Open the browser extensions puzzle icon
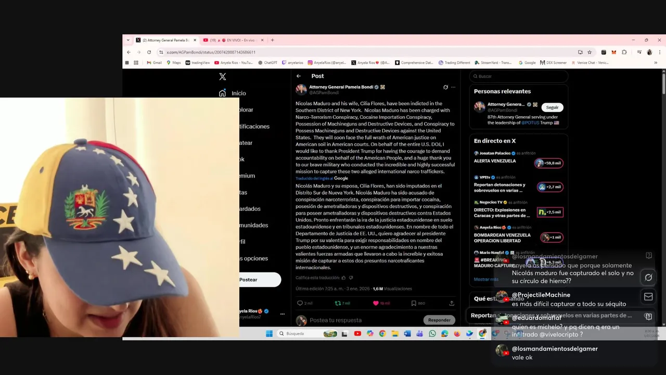This screenshot has height=375, width=666. [x=624, y=52]
